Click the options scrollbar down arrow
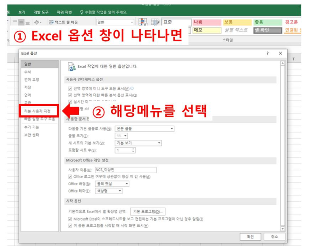Viewport: 311px width, 246px height. pos(282,229)
